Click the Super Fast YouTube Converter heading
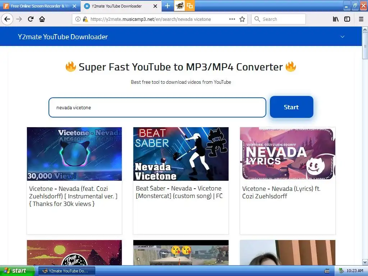This screenshot has width=368, height=276. [181, 67]
